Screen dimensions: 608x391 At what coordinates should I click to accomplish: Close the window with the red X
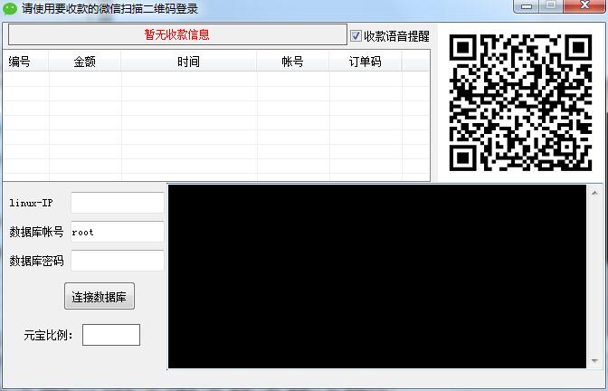click(x=584, y=6)
